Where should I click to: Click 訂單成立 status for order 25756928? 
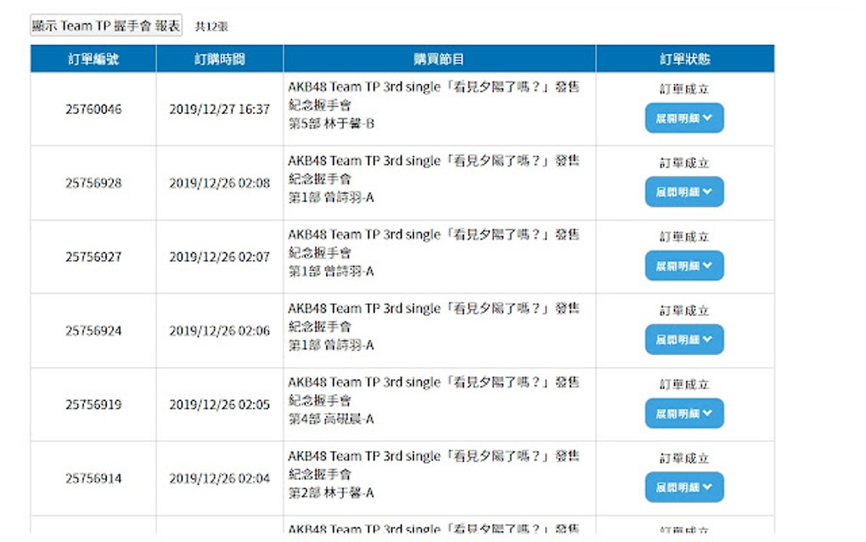pos(684,163)
